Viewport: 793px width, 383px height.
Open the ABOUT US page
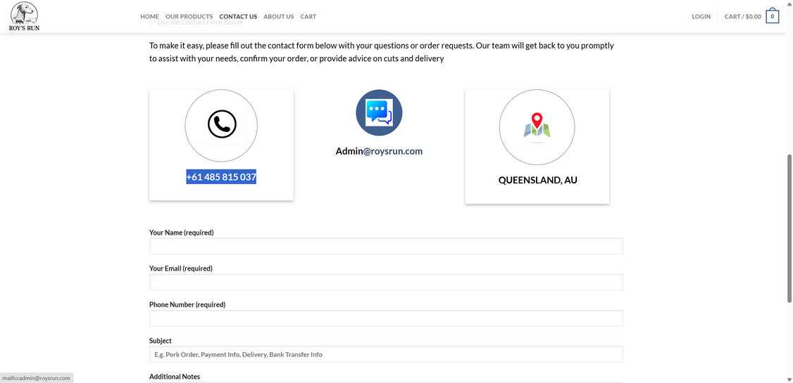[279, 17]
